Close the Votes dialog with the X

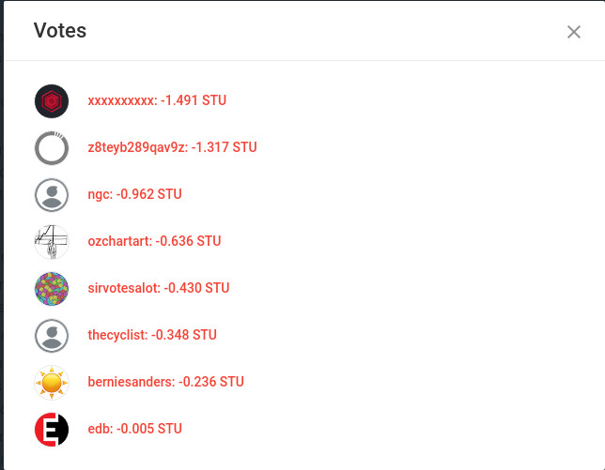point(574,32)
